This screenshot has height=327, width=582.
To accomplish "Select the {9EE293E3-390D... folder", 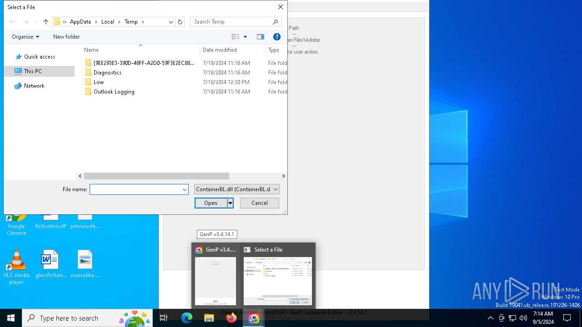I will 144,63.
